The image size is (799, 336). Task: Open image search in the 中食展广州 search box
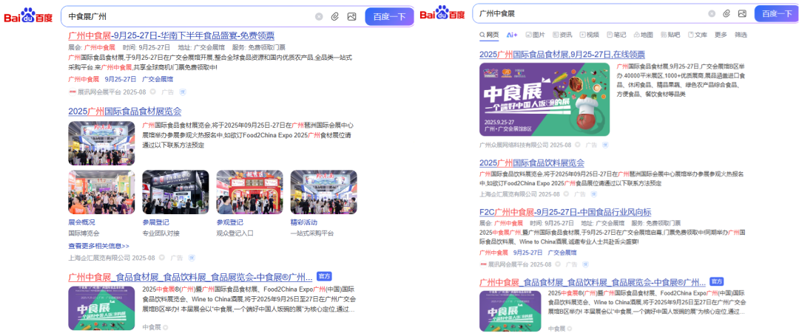pyautogui.click(x=351, y=16)
